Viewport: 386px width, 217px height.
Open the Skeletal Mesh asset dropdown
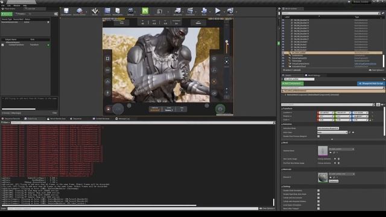341,149
